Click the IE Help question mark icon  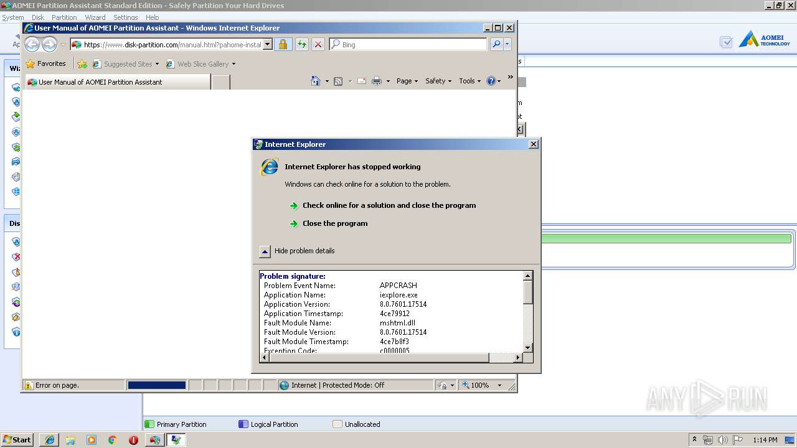coord(491,81)
